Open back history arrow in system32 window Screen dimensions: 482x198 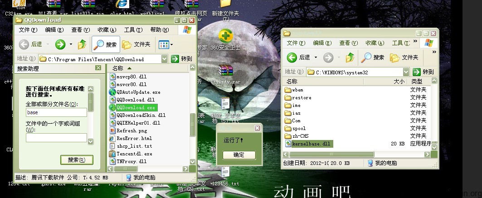point(316,58)
